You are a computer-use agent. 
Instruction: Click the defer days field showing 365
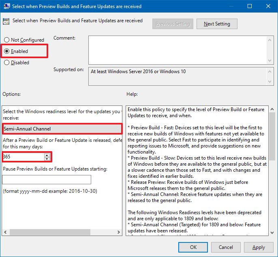(23, 157)
